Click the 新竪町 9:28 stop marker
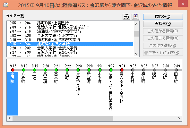Screen dimensions: 190x128 (89, 70)
